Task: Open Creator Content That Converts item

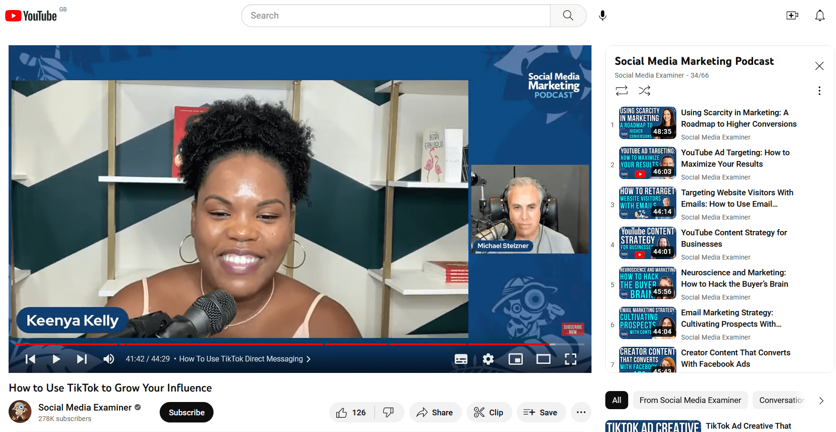Action: (x=720, y=359)
